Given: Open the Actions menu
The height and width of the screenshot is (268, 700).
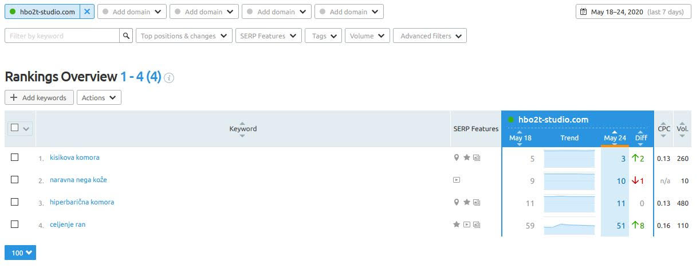Looking at the screenshot, I should point(99,97).
